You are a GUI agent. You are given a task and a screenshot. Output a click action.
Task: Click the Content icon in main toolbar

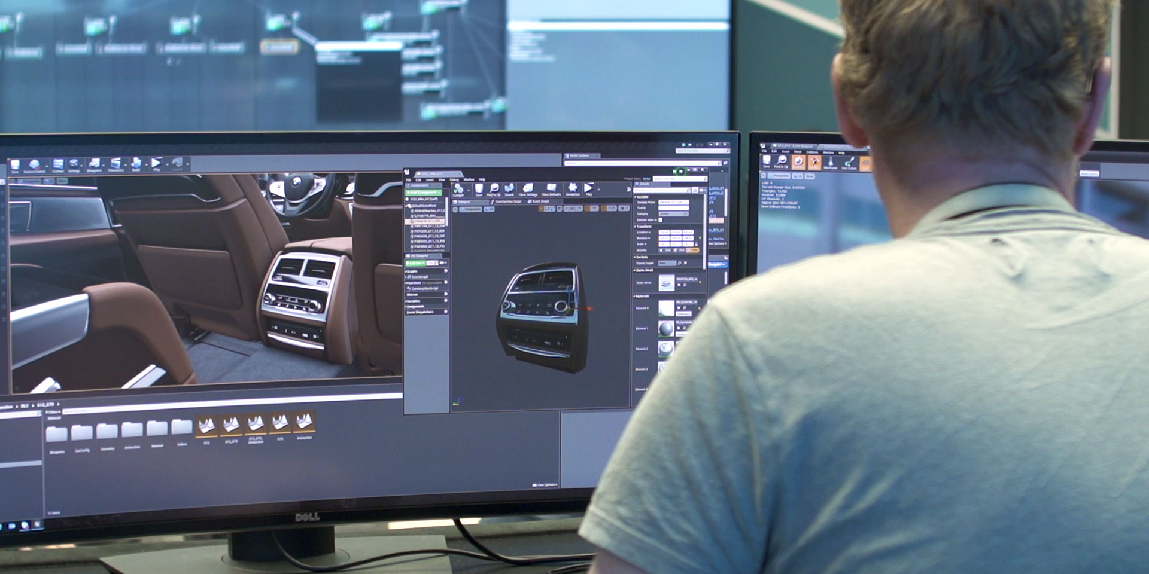(58, 165)
